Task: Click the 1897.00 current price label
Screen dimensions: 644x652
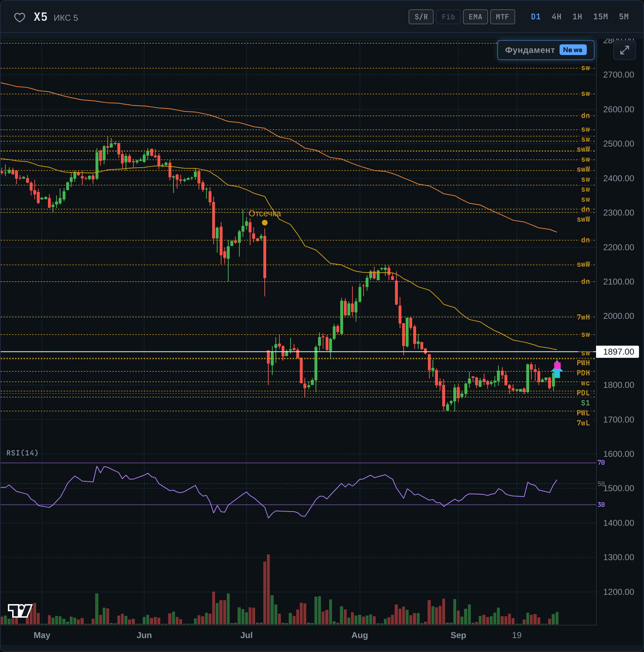Action: [618, 352]
